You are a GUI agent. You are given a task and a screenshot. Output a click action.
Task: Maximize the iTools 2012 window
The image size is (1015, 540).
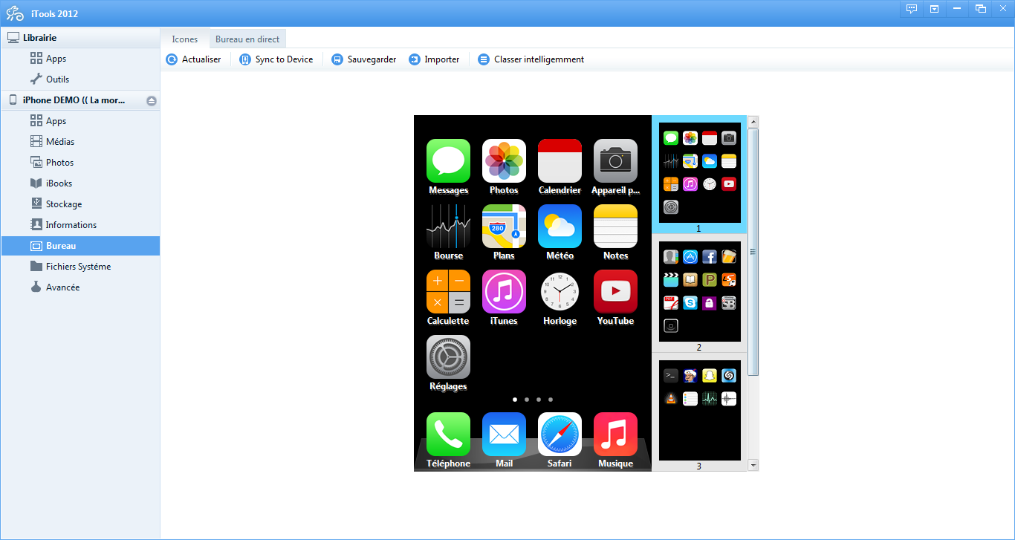[981, 9]
